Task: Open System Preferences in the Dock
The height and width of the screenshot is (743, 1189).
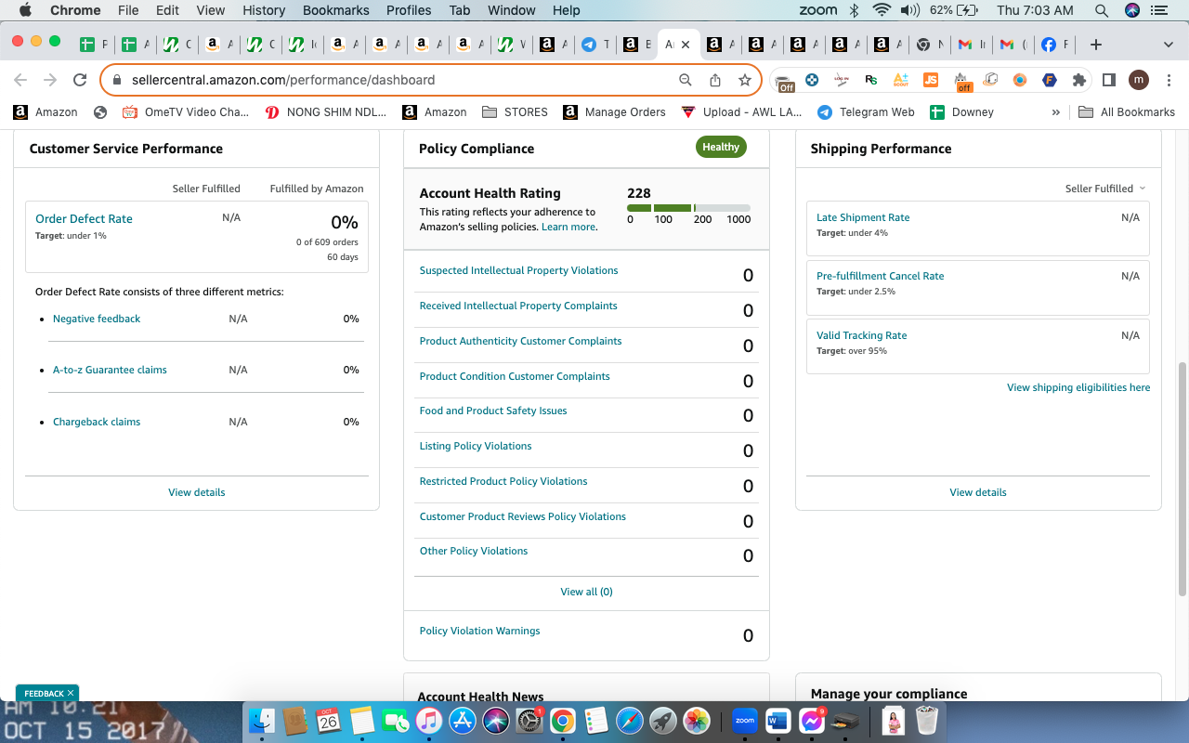Action: (x=529, y=720)
